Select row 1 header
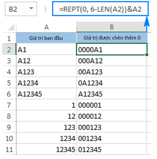The height and width of the screenshot is (159, 157). (9, 38)
